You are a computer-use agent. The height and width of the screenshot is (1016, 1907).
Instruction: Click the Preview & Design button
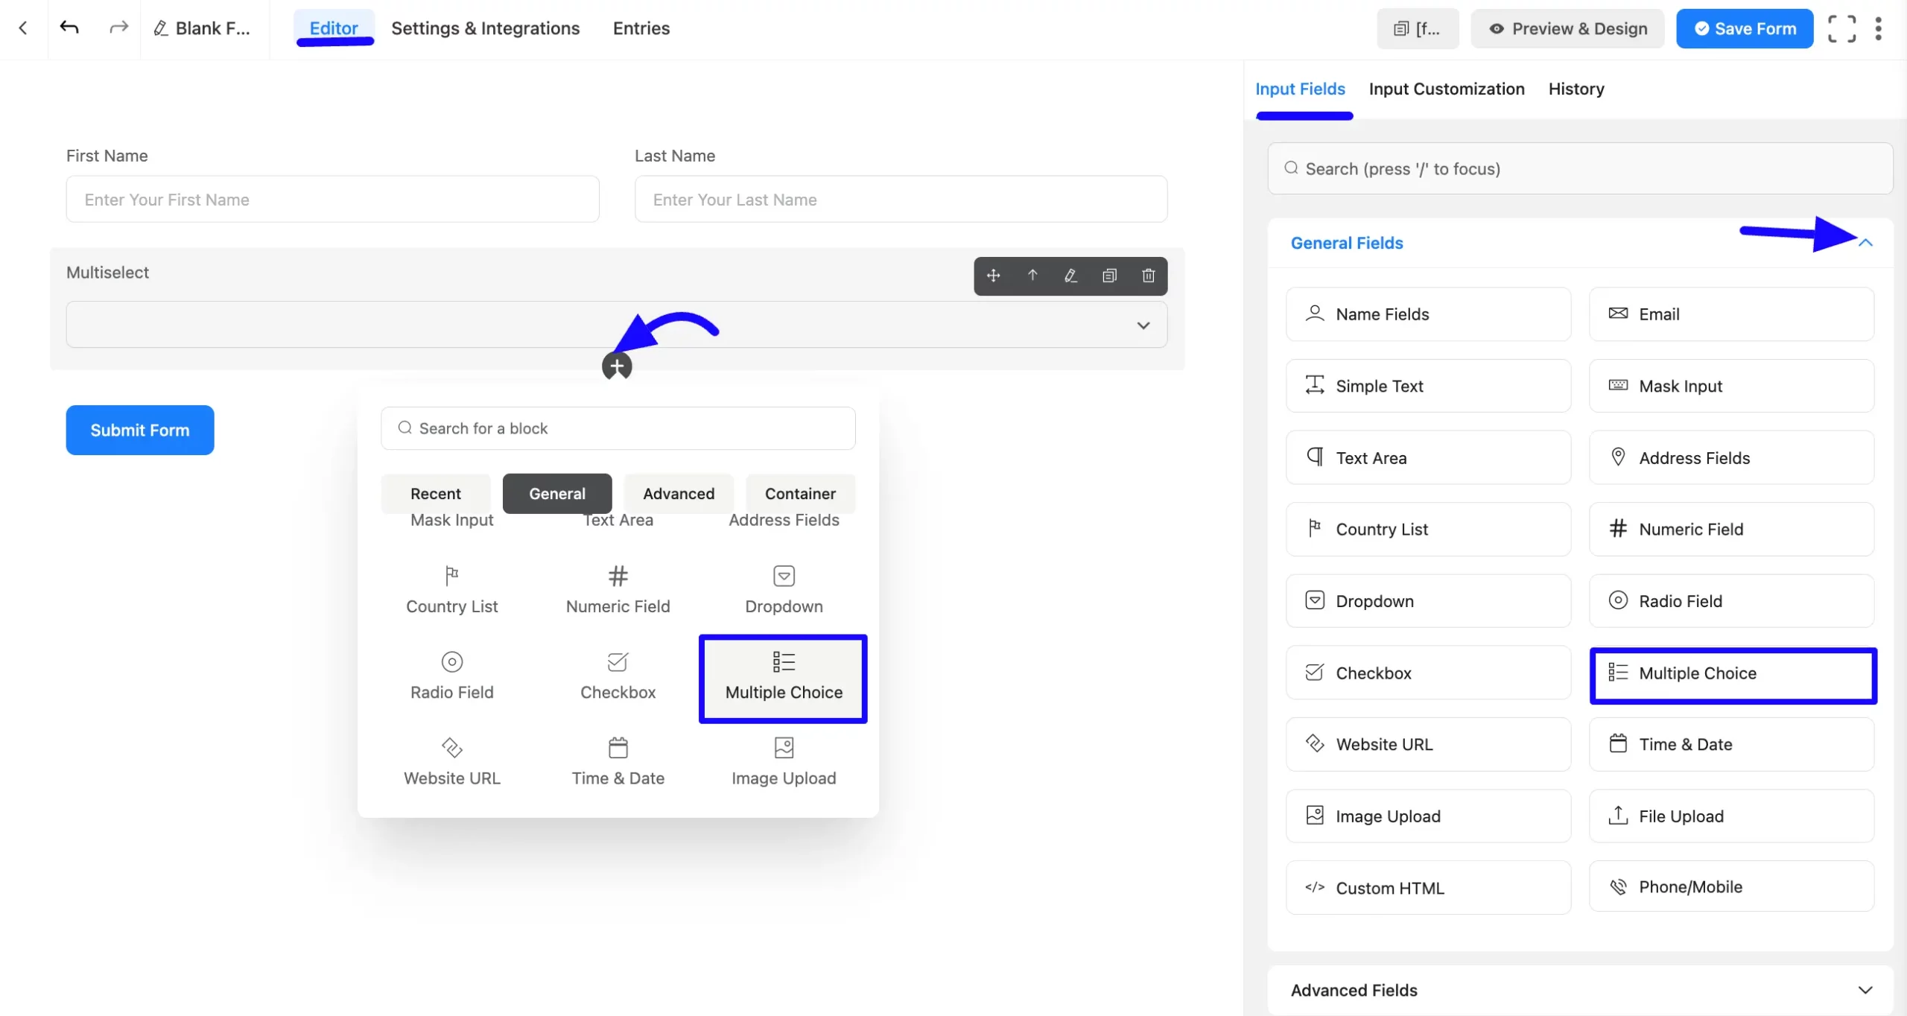1567,29
